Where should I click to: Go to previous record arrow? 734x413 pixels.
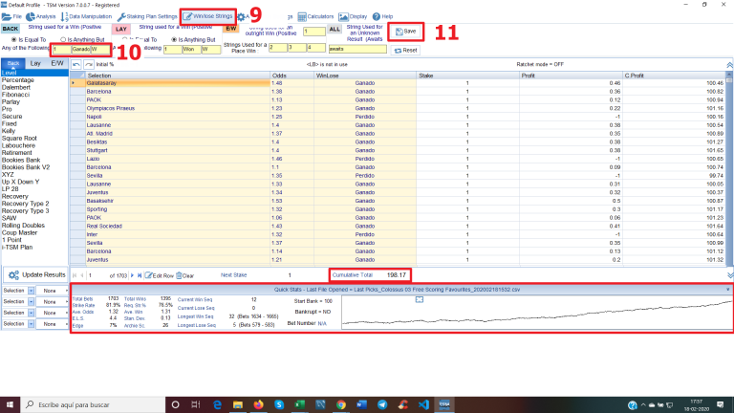pos(82,275)
